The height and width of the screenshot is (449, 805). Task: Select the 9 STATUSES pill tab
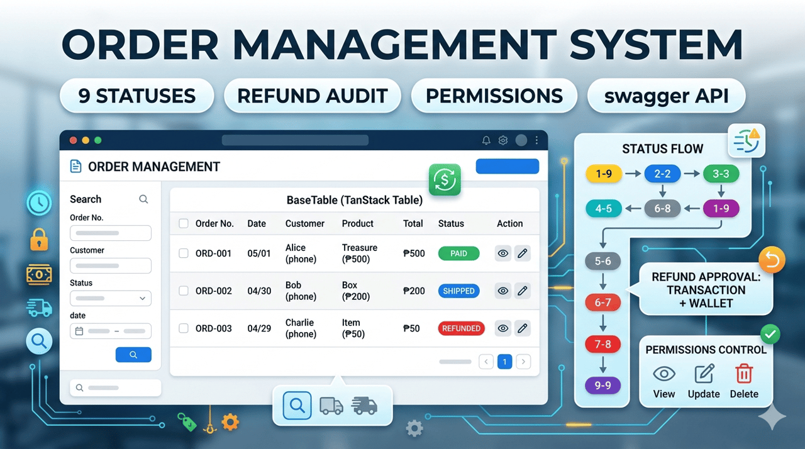pyautogui.click(x=137, y=96)
